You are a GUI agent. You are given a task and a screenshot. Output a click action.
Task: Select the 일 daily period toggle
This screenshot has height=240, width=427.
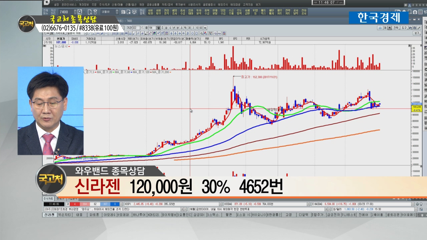(x=159, y=28)
